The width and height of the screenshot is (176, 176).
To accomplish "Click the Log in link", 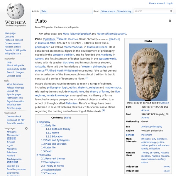I will pyautogui.click(x=170, y=3).
